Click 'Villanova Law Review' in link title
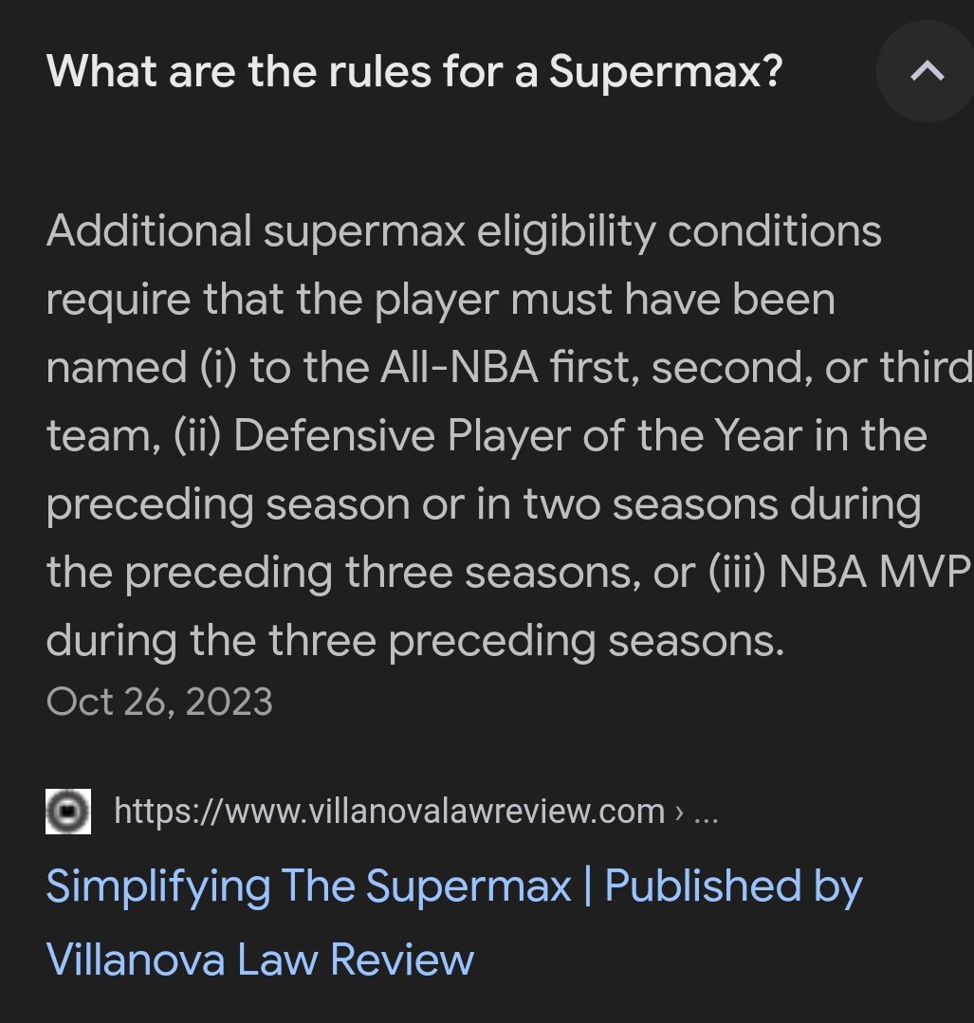974x1023 pixels. pos(260,959)
